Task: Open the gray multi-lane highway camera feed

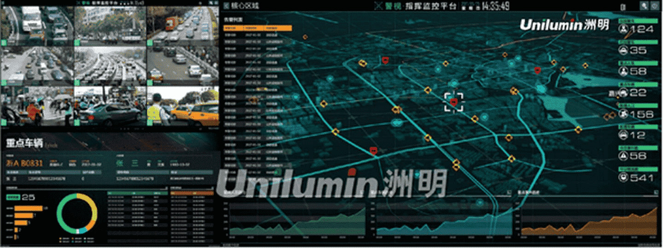Action: click(x=110, y=65)
